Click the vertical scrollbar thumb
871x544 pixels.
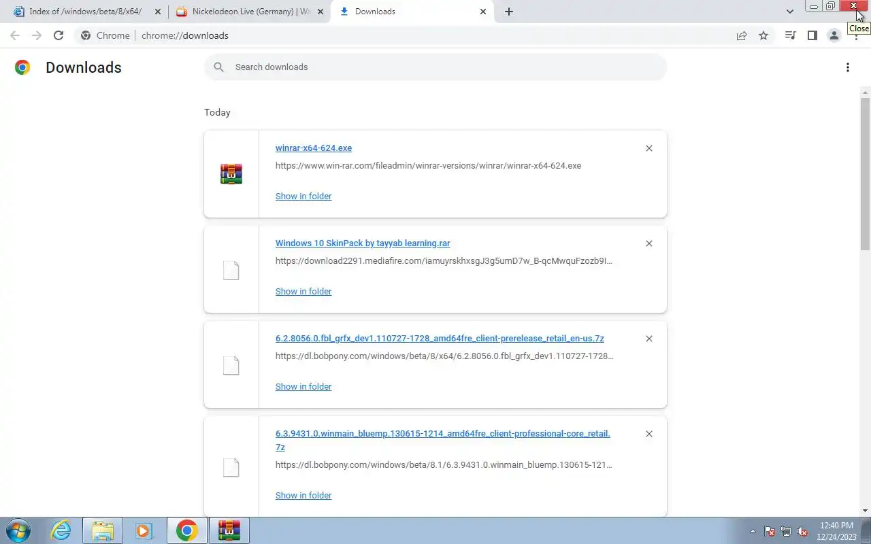866,173
